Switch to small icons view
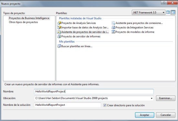The height and width of the screenshot is (121, 178). 173,12
